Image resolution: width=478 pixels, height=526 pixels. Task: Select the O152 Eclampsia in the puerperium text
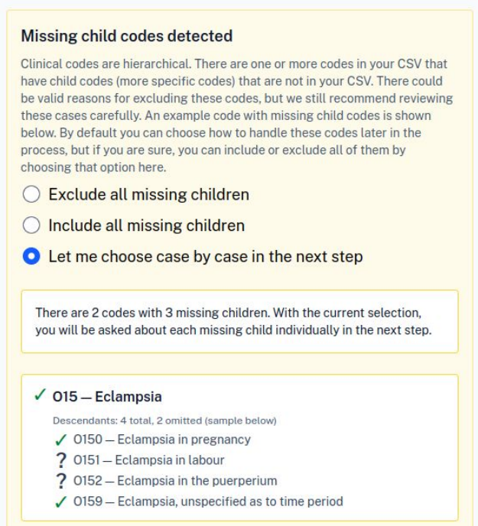(175, 481)
